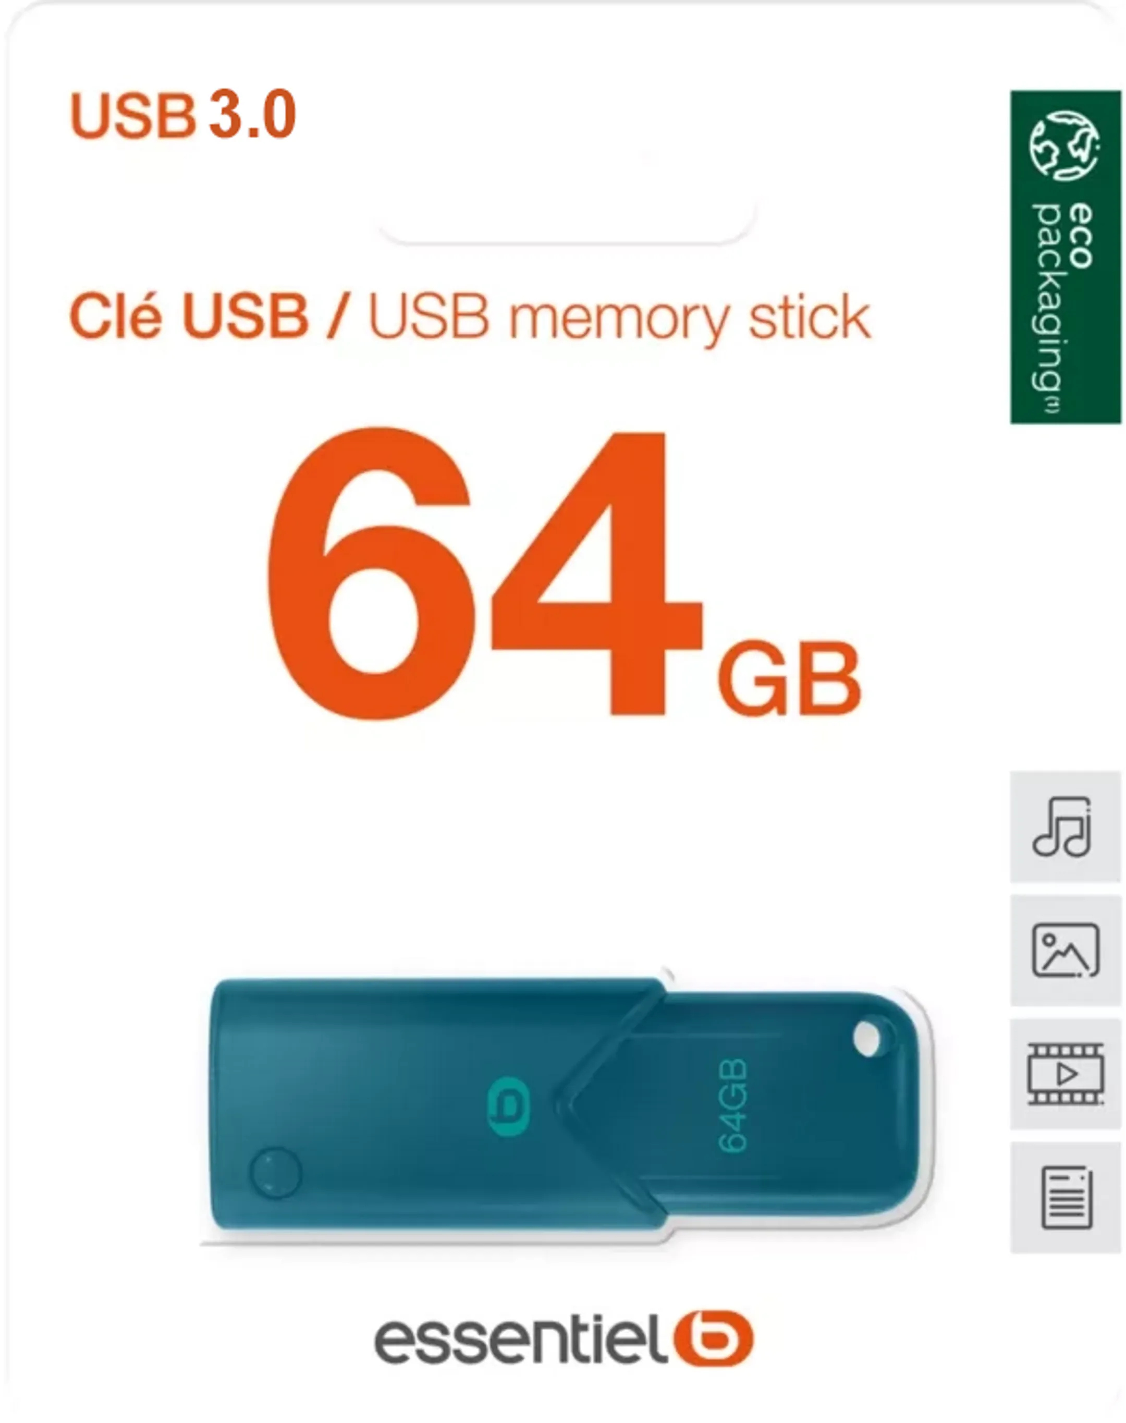The image size is (1126, 1423).
Task: Click the video film strip icon
Action: 1066,1074
